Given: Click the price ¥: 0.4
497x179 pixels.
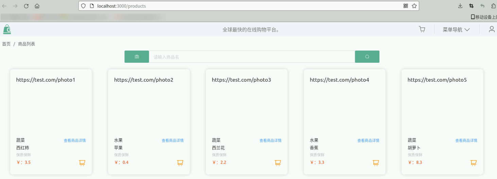Looking at the screenshot, I should pos(121,162).
